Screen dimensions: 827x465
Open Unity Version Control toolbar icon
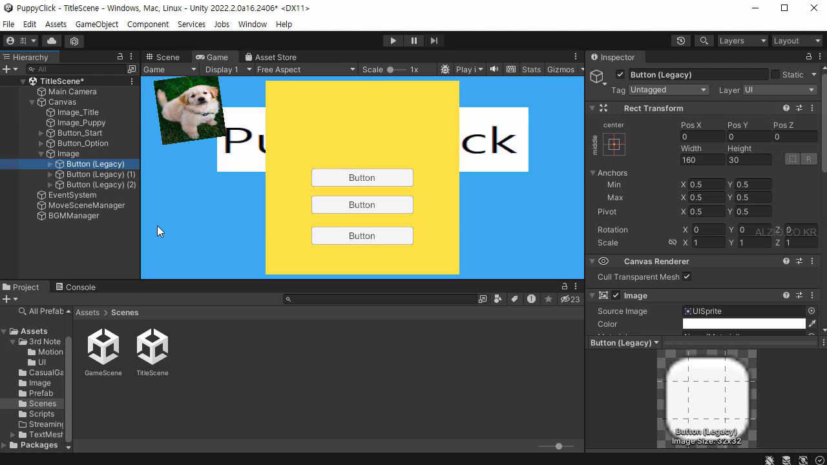(74, 41)
